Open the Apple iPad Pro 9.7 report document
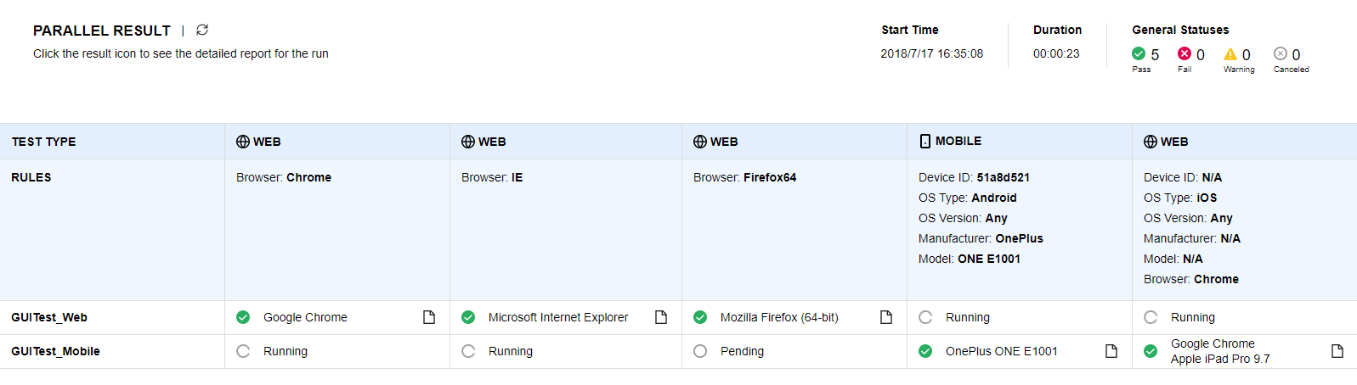The image size is (1357, 385). 1337,351
